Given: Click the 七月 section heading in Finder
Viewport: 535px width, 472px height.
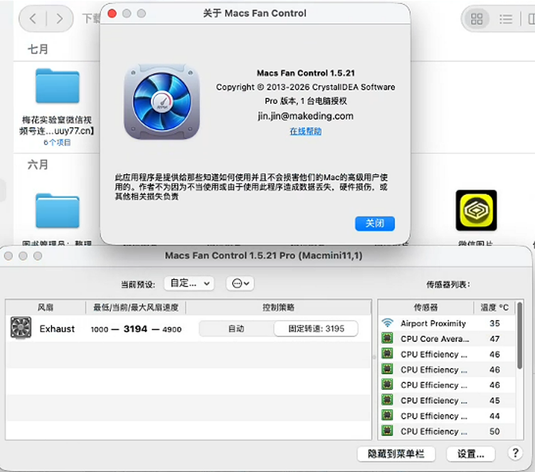Looking at the screenshot, I should (x=38, y=49).
